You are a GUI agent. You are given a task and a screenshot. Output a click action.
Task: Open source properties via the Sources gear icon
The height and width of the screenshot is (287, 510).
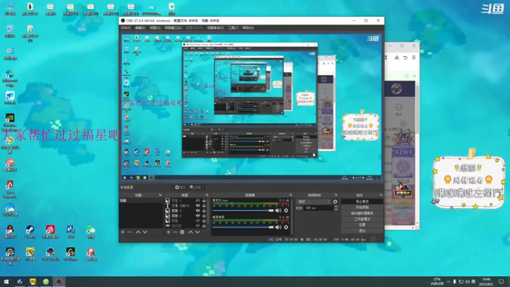[182, 232]
